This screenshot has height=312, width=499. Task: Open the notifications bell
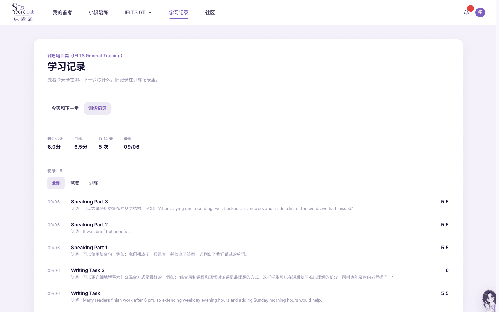click(466, 12)
